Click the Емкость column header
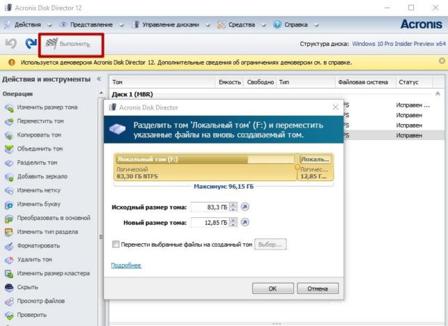The height and width of the screenshot is (326, 448). tap(229, 82)
